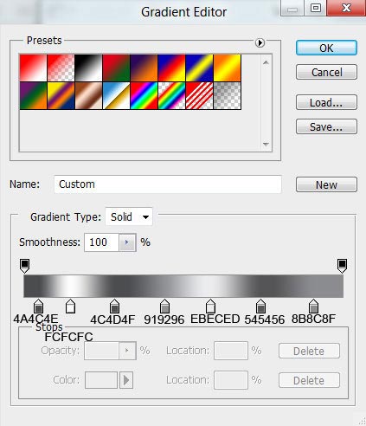Viewport: 366px width, 426px height.
Task: Click the gradient Name text field
Action: (x=168, y=184)
